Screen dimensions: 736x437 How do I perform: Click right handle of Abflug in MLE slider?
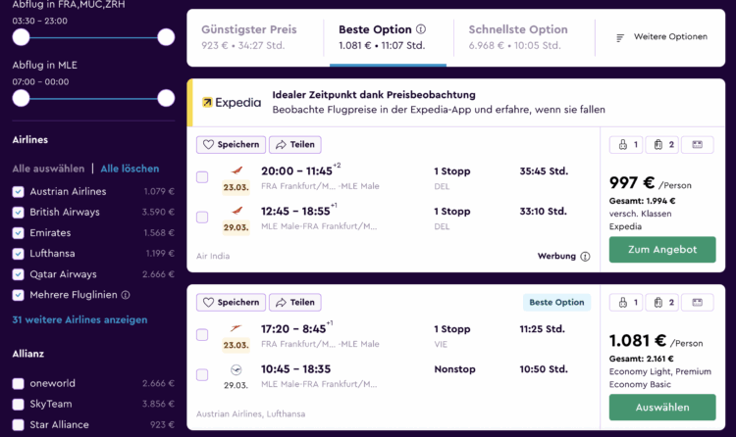click(x=166, y=98)
